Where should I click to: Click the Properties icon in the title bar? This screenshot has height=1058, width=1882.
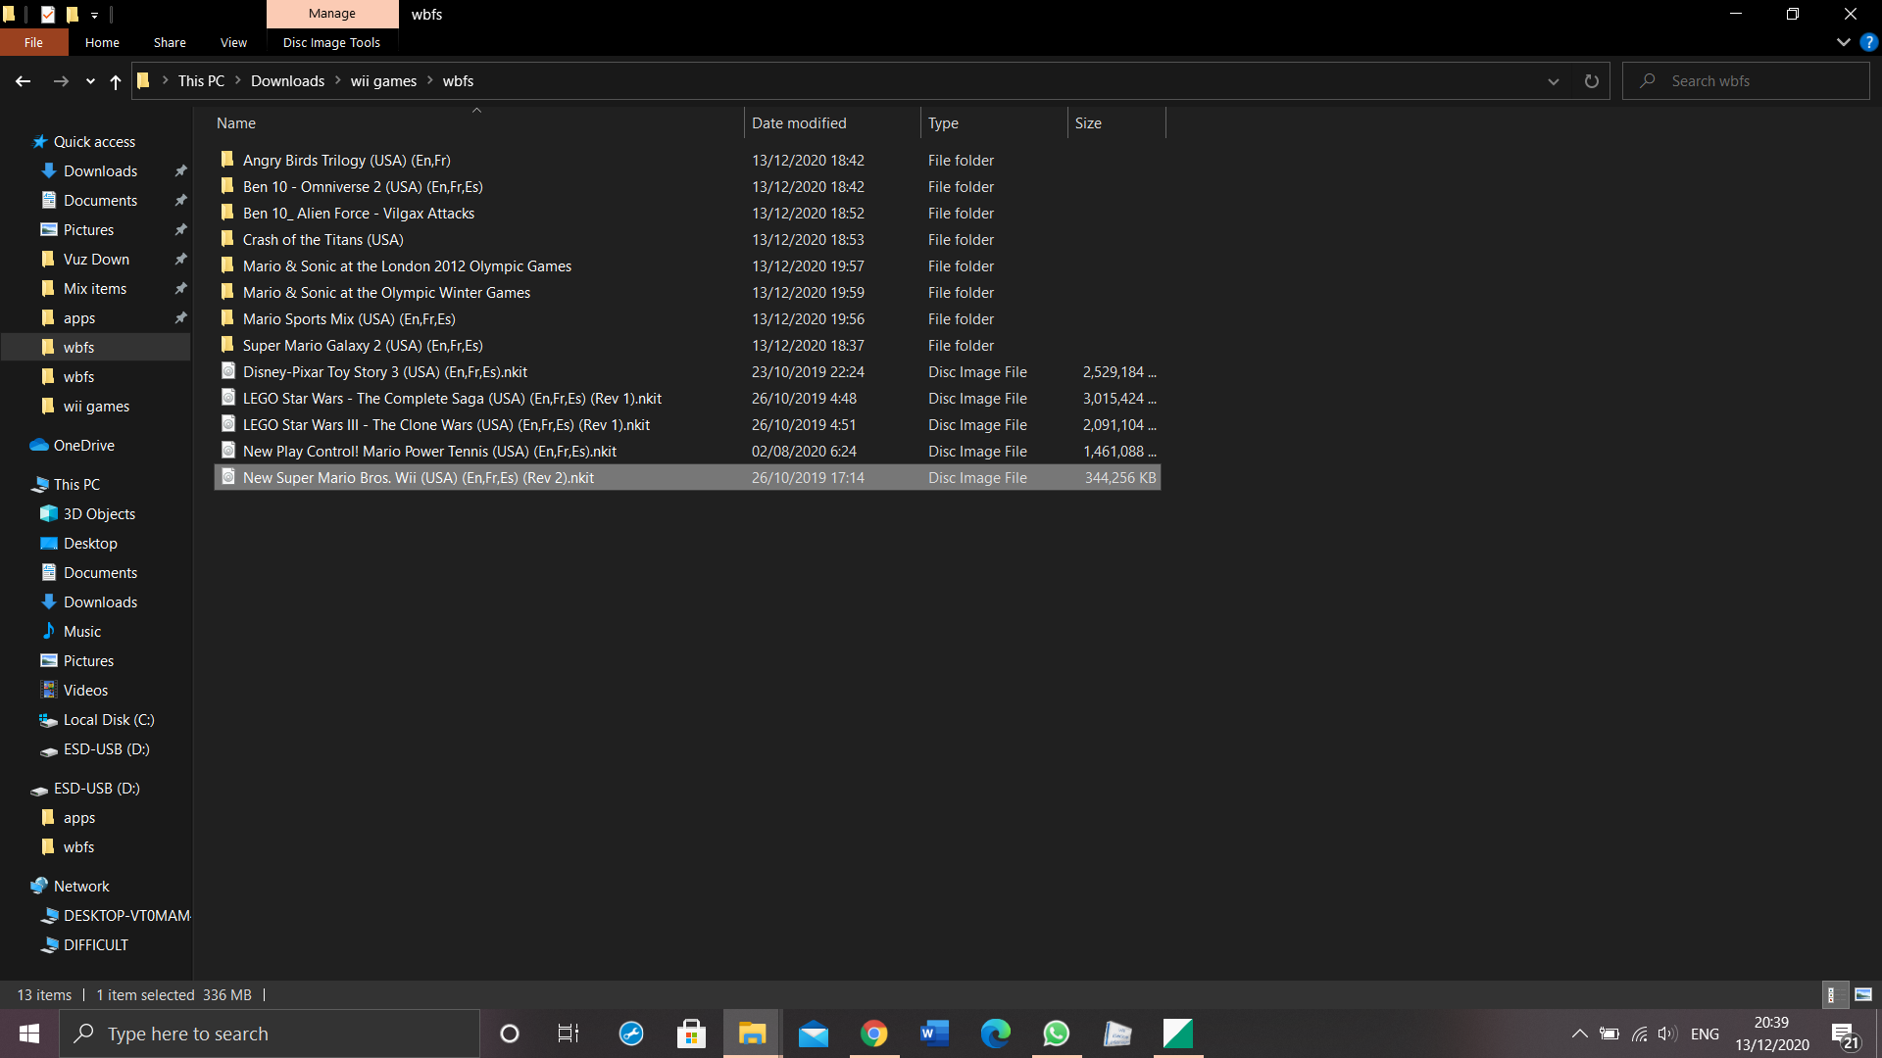point(47,14)
